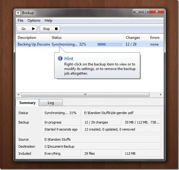Click the Go play arrow icon

click(x=33, y=29)
